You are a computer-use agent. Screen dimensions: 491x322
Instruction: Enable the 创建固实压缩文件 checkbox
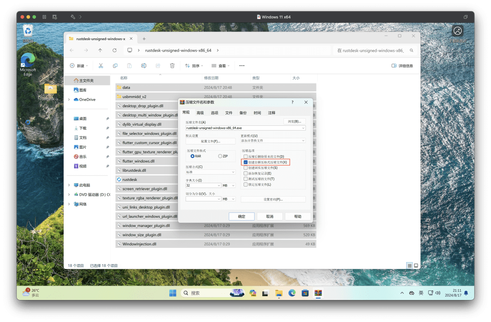pos(245,167)
